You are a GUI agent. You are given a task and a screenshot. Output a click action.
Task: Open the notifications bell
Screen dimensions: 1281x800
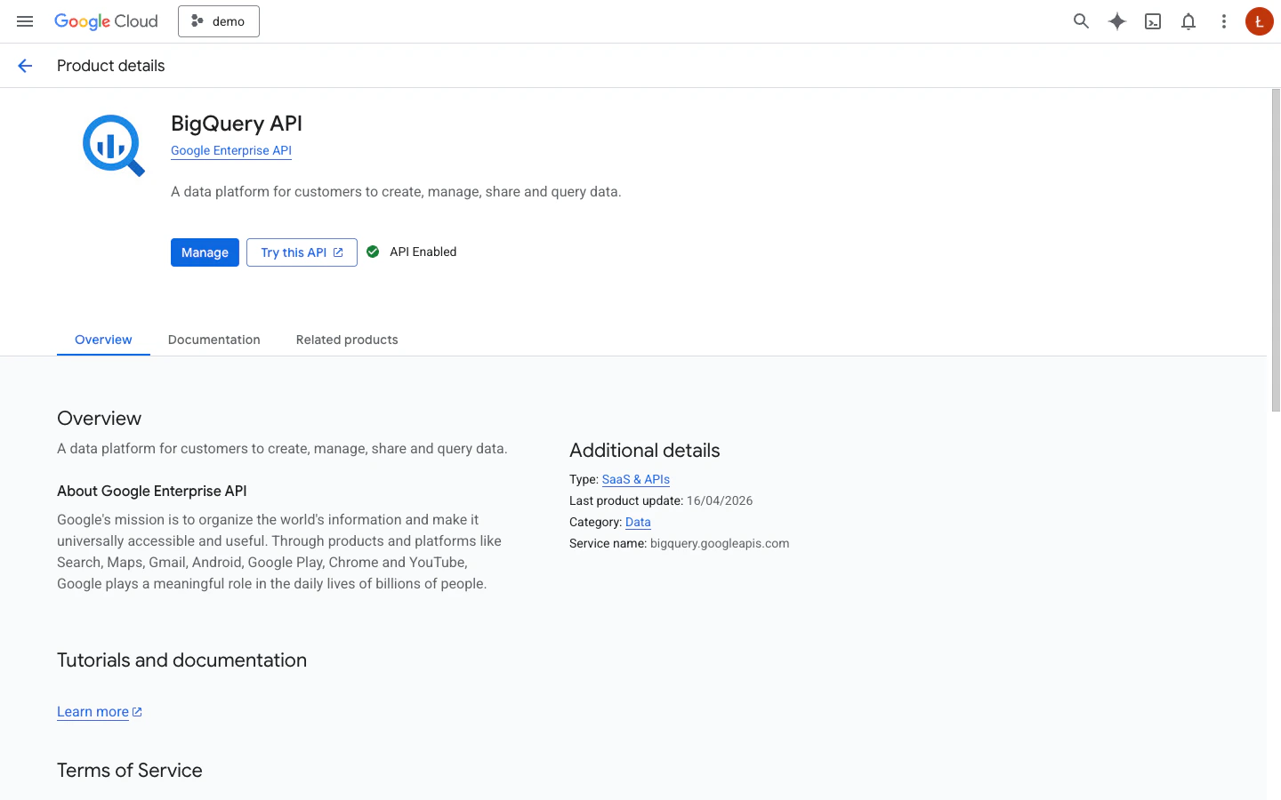click(1188, 21)
